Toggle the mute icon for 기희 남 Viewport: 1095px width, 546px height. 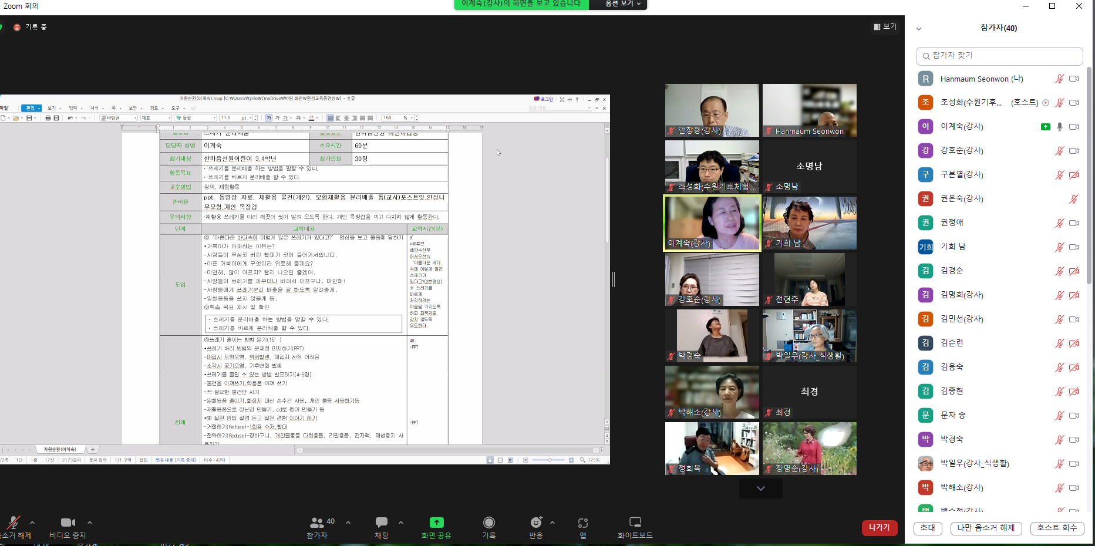[x=1059, y=247]
